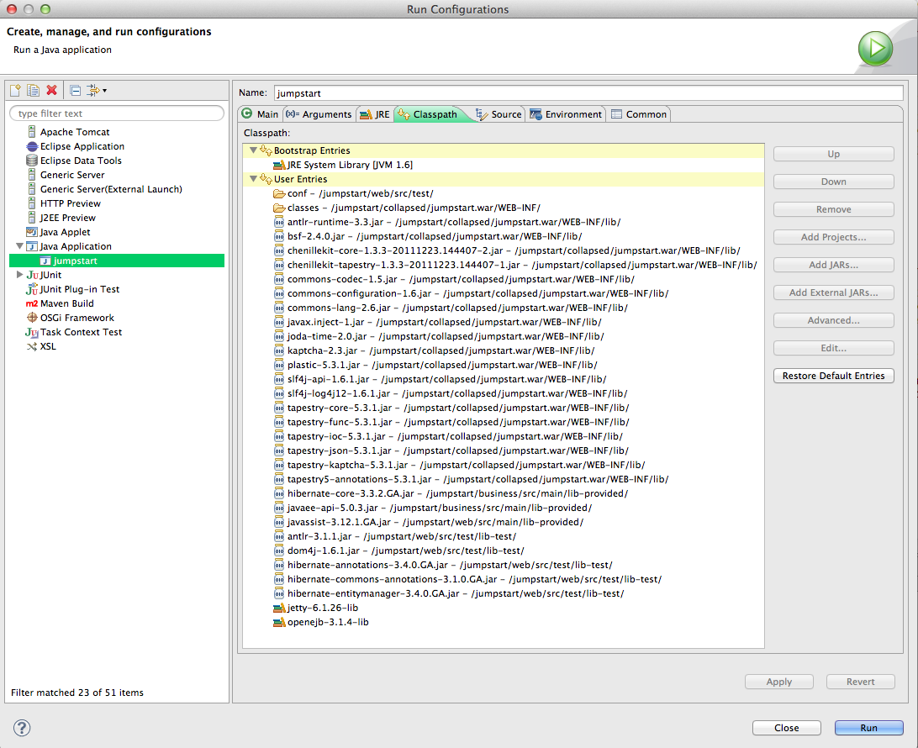Delete selected configuration with red X
The image size is (918, 748).
coord(51,90)
